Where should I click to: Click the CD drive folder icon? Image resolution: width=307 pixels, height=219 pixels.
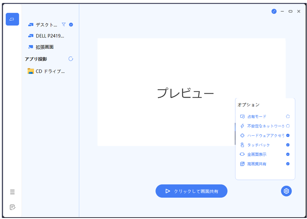[x=30, y=71]
